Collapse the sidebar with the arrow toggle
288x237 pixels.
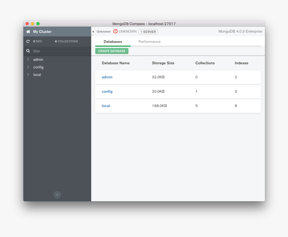[93, 31]
